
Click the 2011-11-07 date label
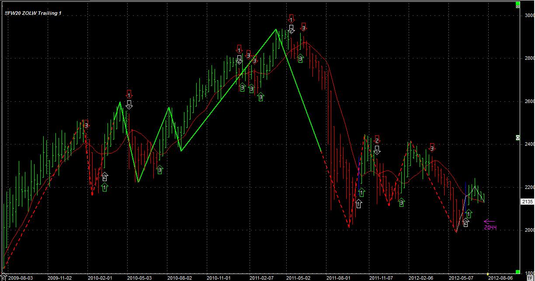381,278
